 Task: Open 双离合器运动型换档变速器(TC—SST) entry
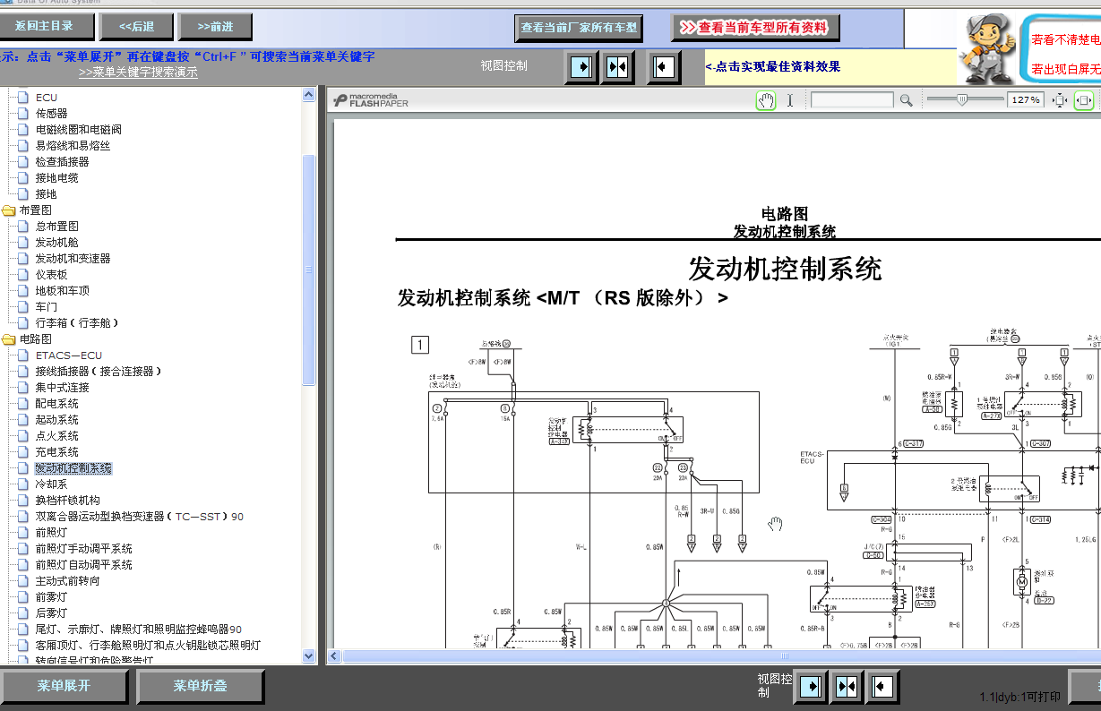140,517
